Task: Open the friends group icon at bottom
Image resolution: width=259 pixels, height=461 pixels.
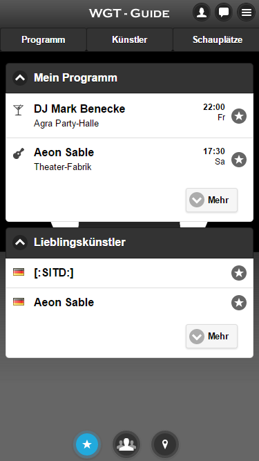Action: tap(126, 444)
